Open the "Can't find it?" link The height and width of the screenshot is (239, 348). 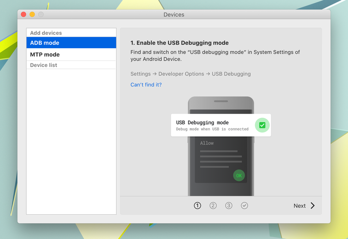point(146,85)
